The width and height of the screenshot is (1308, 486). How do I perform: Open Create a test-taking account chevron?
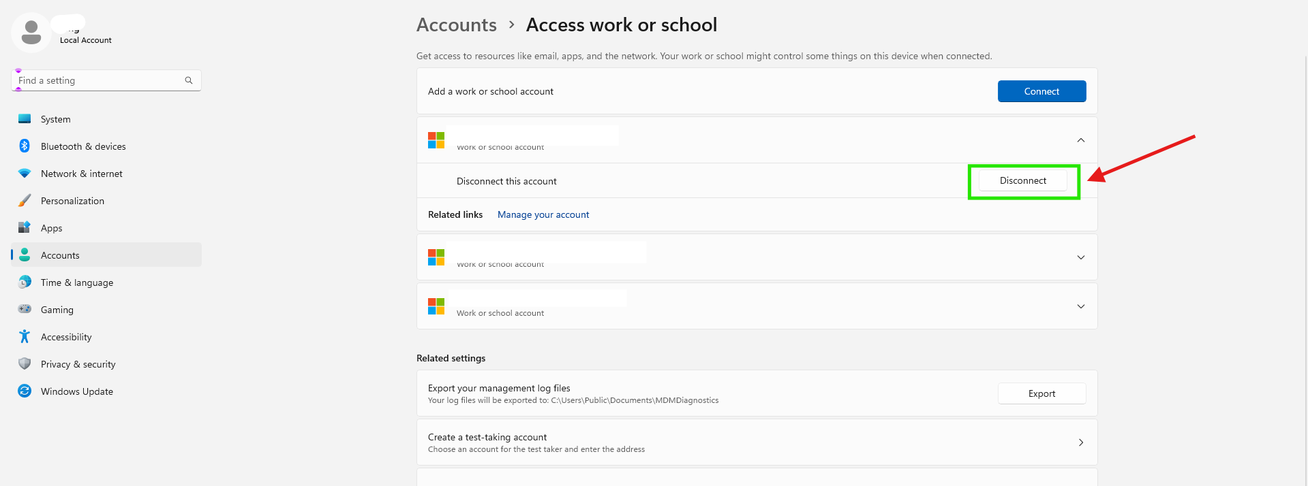pos(1081,442)
